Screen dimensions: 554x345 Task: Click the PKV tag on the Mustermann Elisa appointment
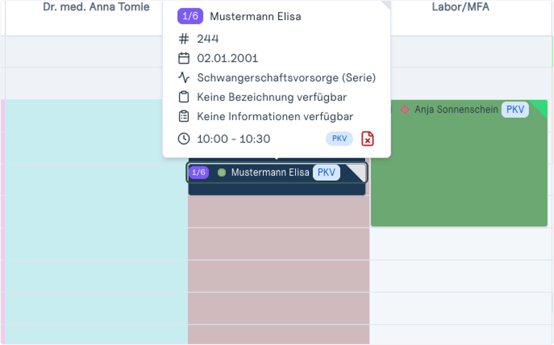[326, 173]
